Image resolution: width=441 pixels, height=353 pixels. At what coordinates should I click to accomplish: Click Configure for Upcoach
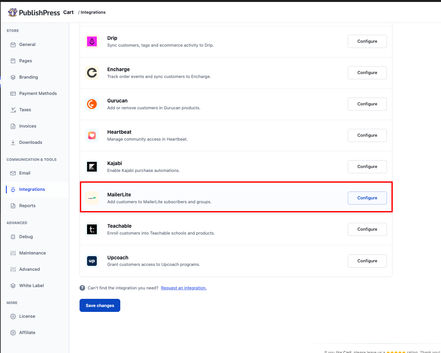(x=367, y=261)
